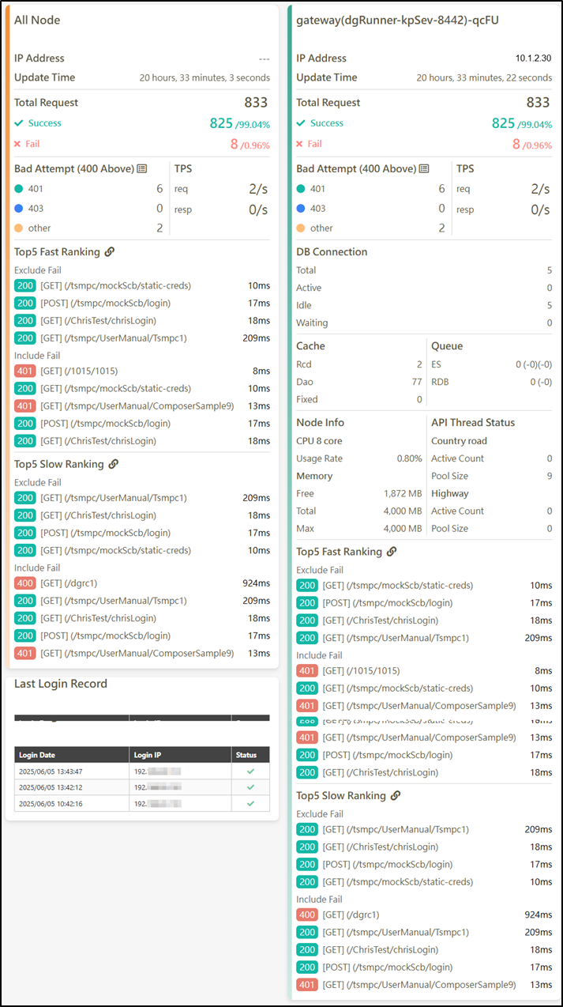
Task: Click blue 403 dot in gateway panel
Action: 301,209
